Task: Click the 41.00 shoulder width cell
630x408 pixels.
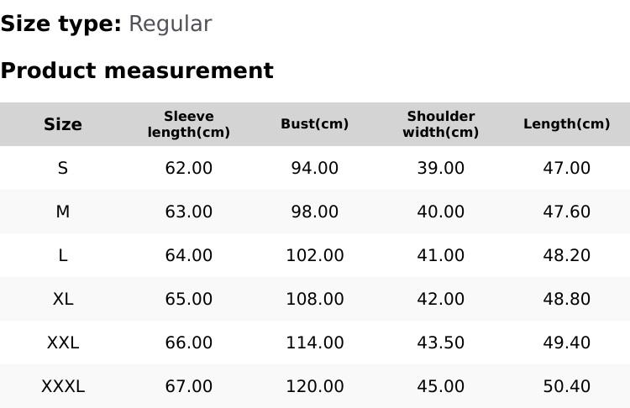Action: pos(441,255)
